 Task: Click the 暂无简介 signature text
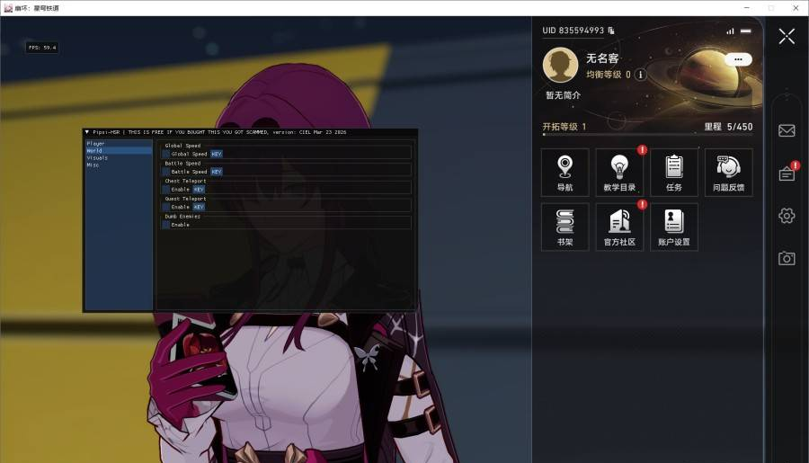(x=563, y=95)
